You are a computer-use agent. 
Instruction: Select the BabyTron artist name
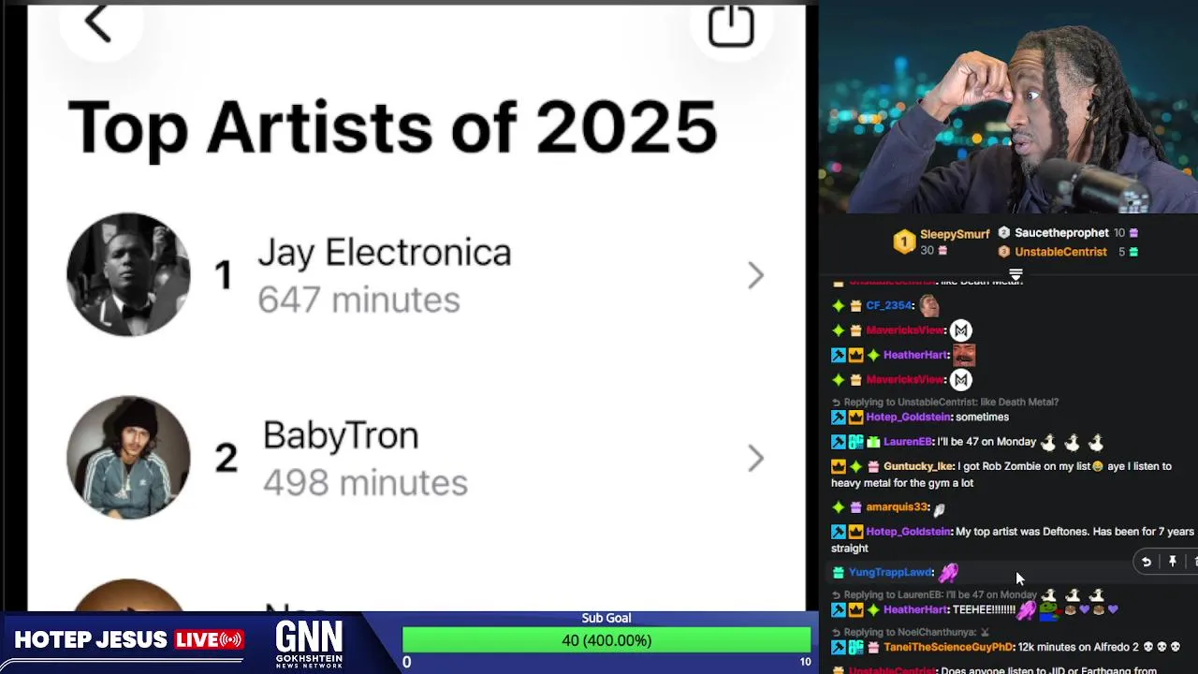pos(341,435)
